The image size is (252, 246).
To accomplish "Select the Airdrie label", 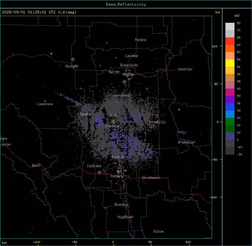I will pyautogui.click(x=118, y=157).
